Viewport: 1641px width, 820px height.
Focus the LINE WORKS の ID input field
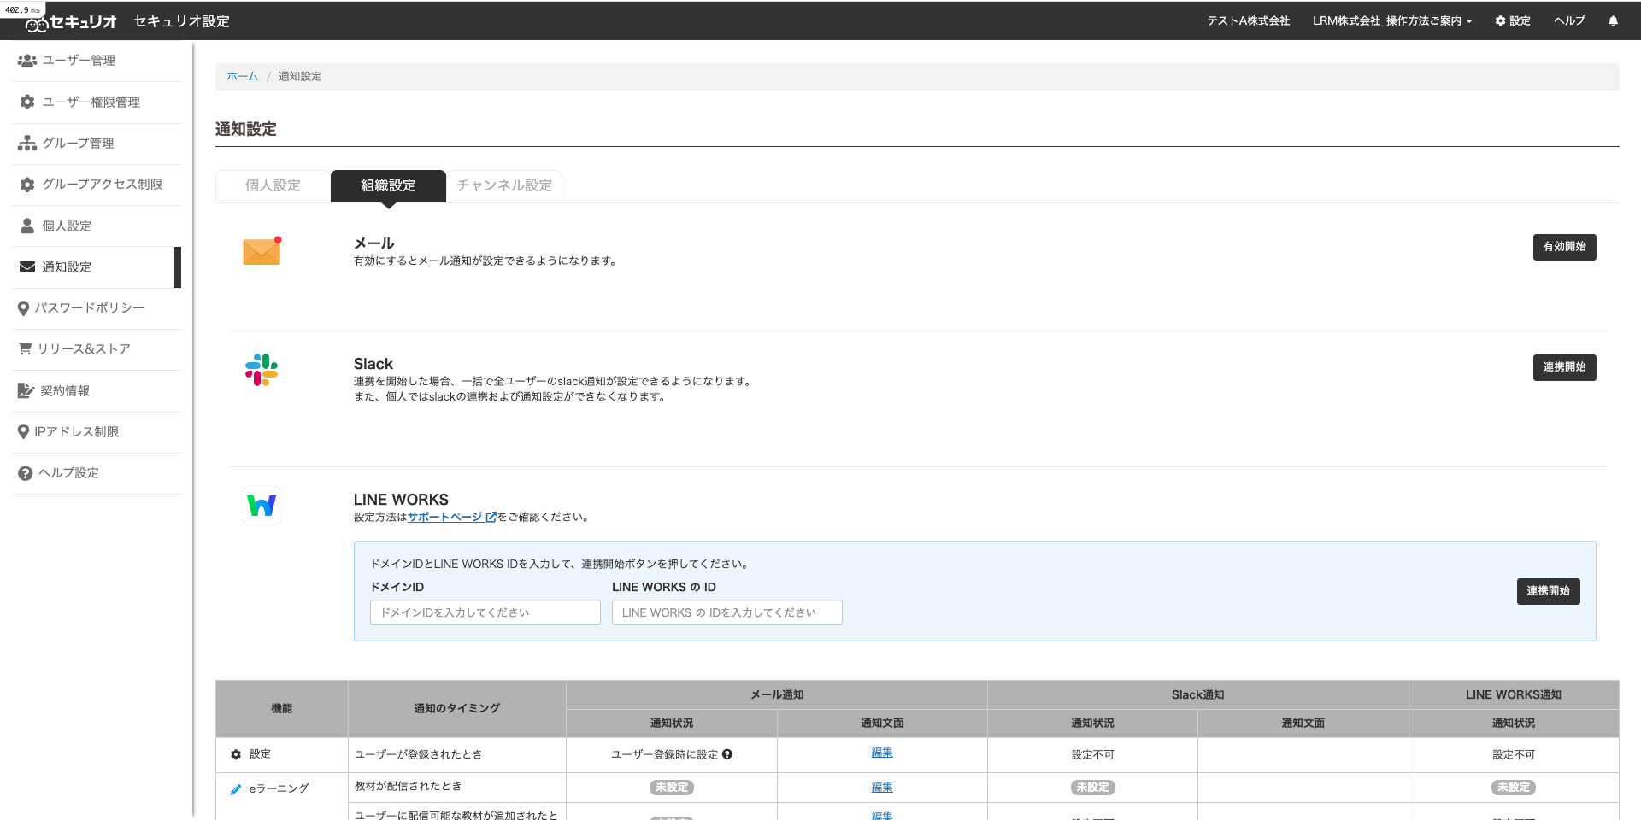tap(726, 612)
